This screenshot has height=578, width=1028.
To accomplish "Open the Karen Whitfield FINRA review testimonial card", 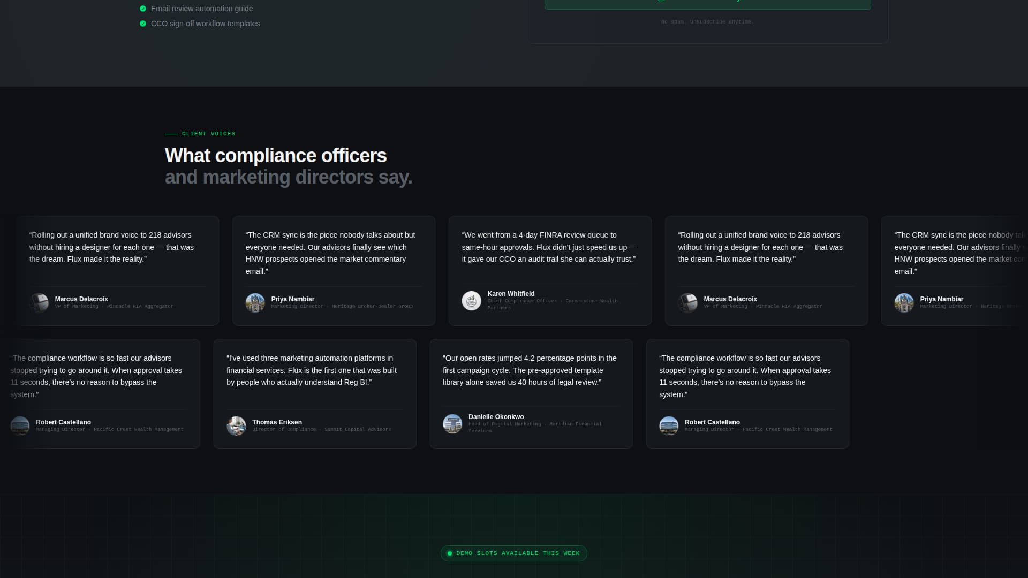I will pos(550,271).
